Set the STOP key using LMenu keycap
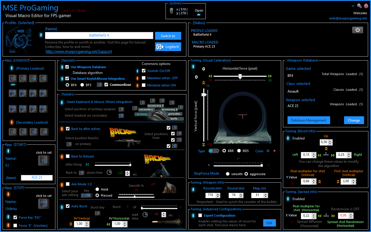This screenshot has width=371, height=232. pyautogui.click(x=43, y=204)
